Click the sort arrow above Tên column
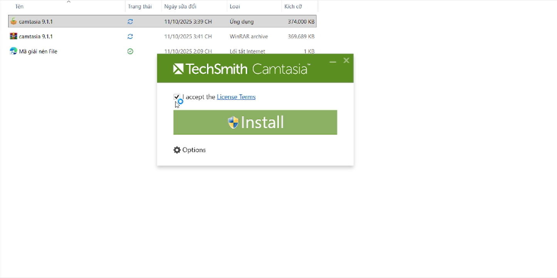557x278 pixels. (x=69, y=2)
